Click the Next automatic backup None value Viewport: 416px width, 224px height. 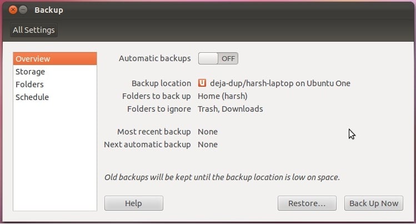click(x=208, y=145)
